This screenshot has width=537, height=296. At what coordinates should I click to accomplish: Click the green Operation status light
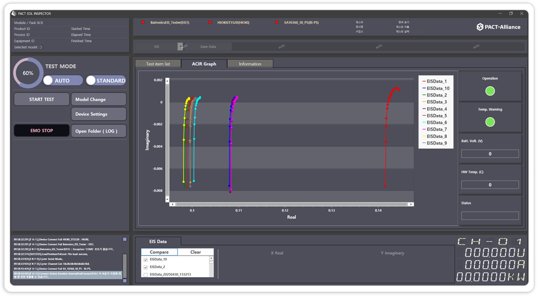tap(490, 91)
